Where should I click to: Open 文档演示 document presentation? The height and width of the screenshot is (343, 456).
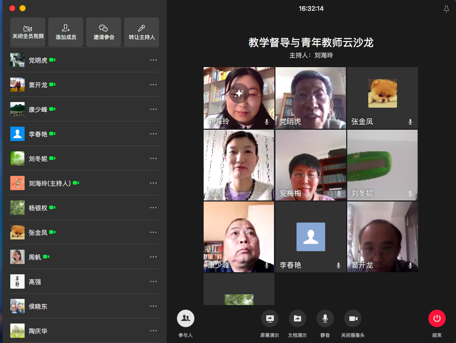pyautogui.click(x=298, y=318)
